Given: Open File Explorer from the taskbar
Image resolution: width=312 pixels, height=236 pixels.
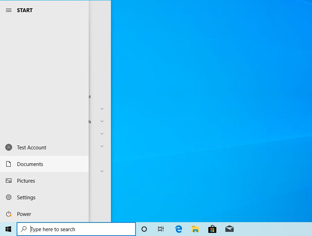Looking at the screenshot, I should click(x=195, y=229).
